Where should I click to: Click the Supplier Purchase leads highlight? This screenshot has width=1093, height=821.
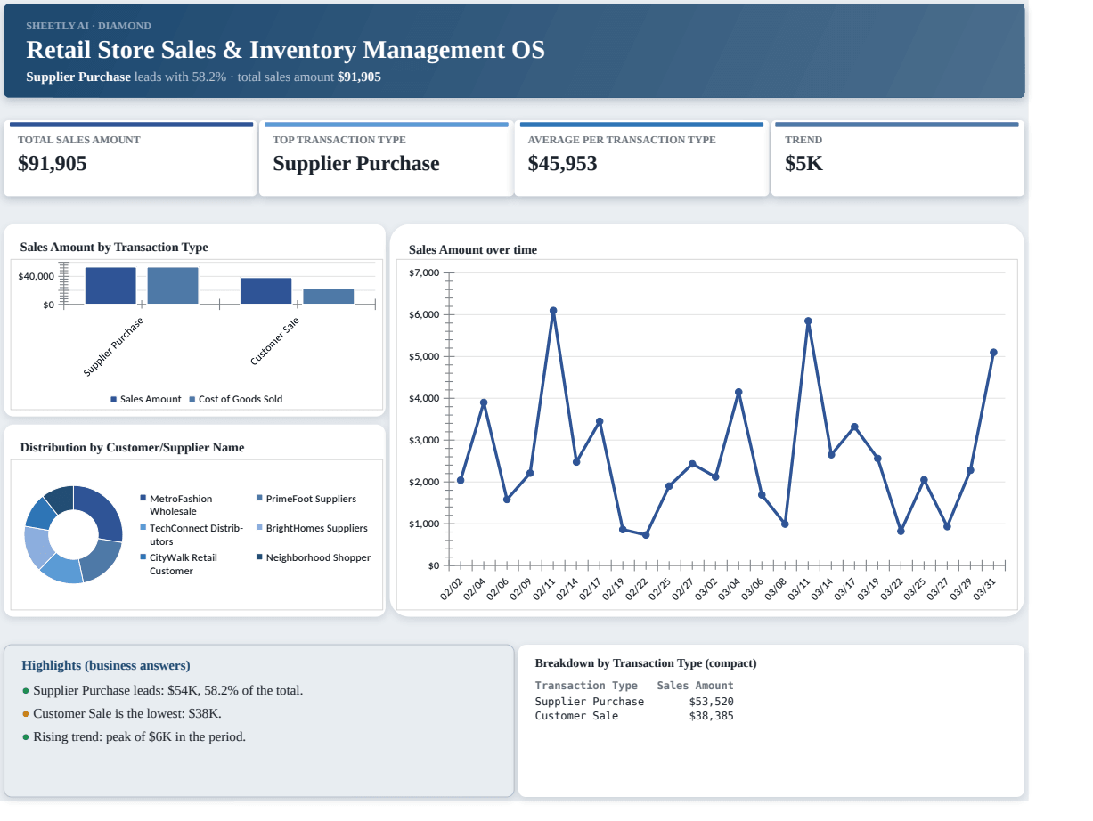pos(167,690)
